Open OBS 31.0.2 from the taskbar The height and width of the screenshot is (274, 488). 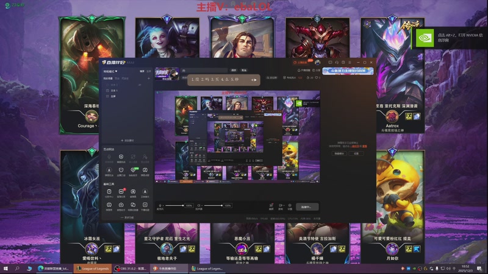tap(131, 269)
